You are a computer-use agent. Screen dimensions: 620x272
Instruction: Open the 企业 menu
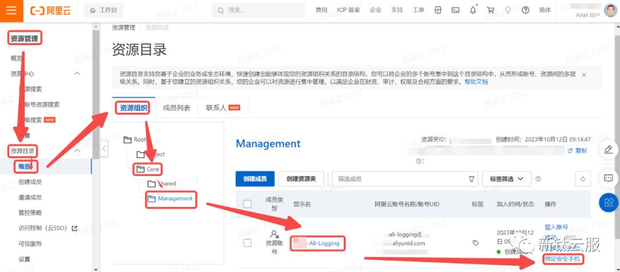tap(375, 10)
